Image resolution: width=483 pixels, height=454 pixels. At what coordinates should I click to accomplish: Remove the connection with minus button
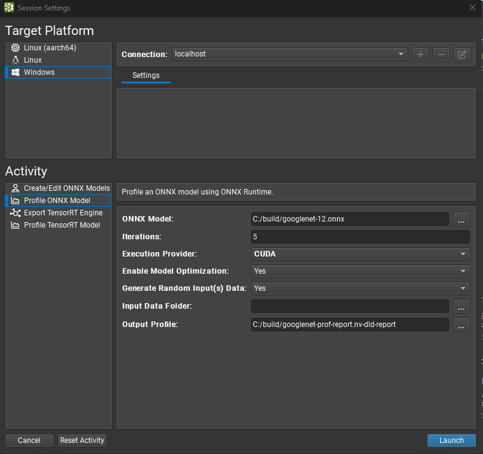pyautogui.click(x=441, y=55)
